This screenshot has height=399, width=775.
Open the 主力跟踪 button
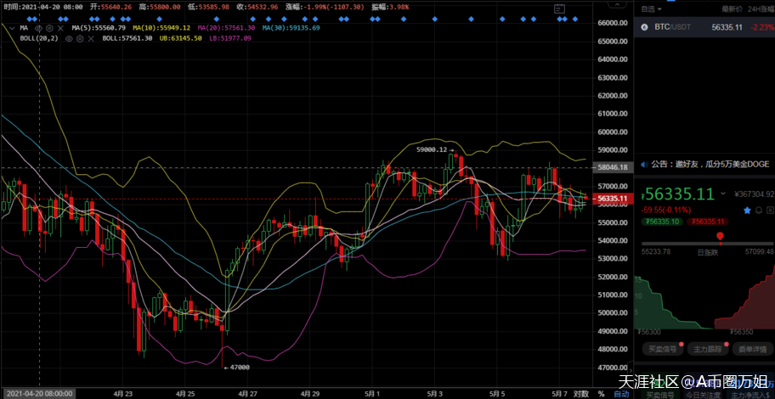pyautogui.click(x=707, y=348)
